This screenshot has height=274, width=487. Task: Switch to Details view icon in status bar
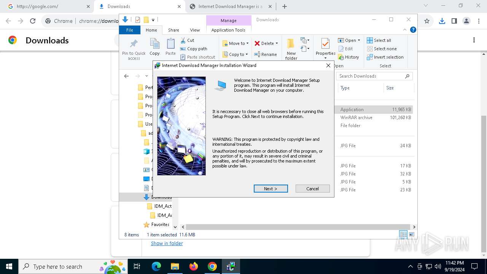coord(403,235)
